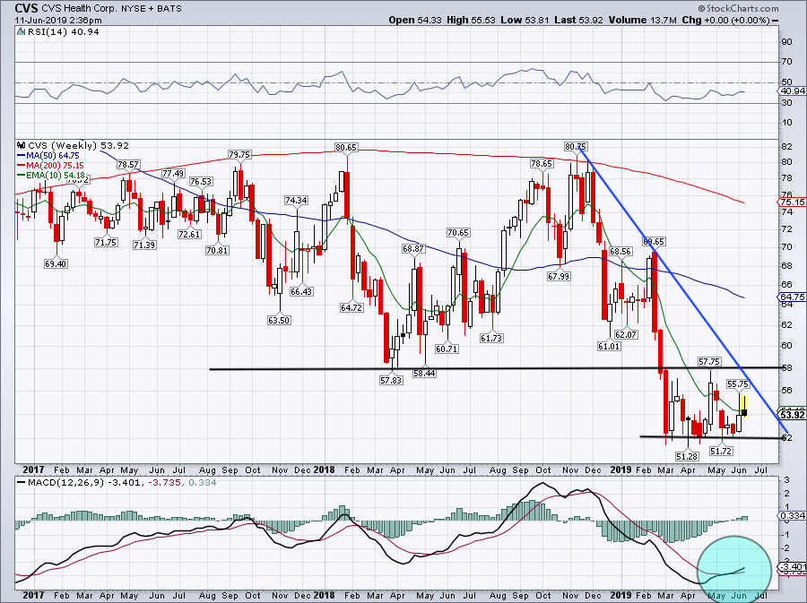Screen dimensions: 807x603
Task: Click the 80.75 peak price label
Action: tap(576, 147)
